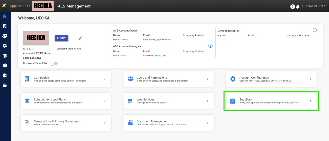
Task: Click the chevron on the Web Services card
Action: point(208,101)
